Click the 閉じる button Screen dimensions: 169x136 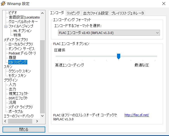tap(24, 130)
